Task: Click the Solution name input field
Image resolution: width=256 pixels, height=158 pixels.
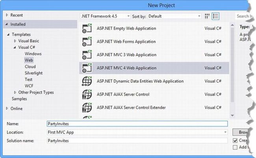Action: [x=137, y=141]
